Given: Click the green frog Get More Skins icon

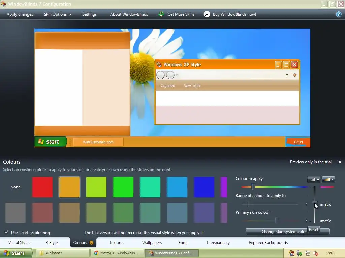Looking at the screenshot, I should pos(161,14).
